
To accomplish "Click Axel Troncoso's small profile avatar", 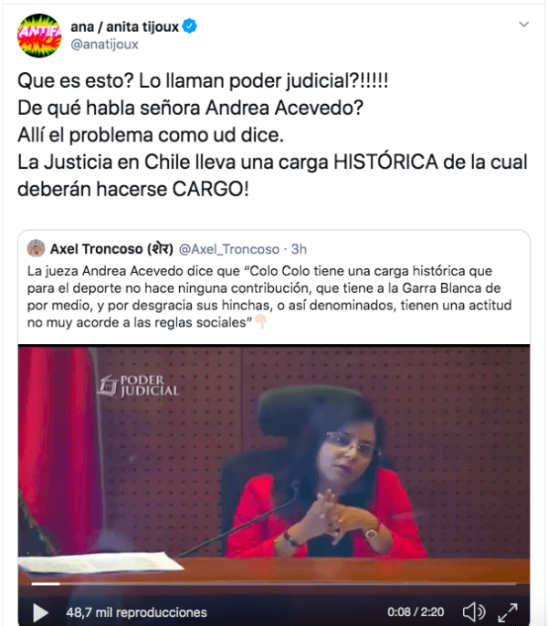I will pyautogui.click(x=36, y=248).
